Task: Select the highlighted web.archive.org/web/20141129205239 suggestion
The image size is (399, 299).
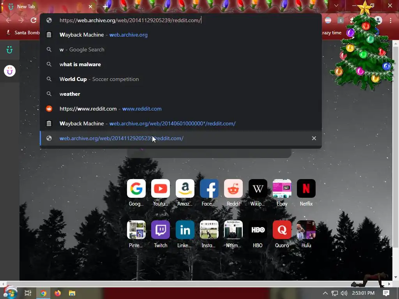Action: pos(181,138)
